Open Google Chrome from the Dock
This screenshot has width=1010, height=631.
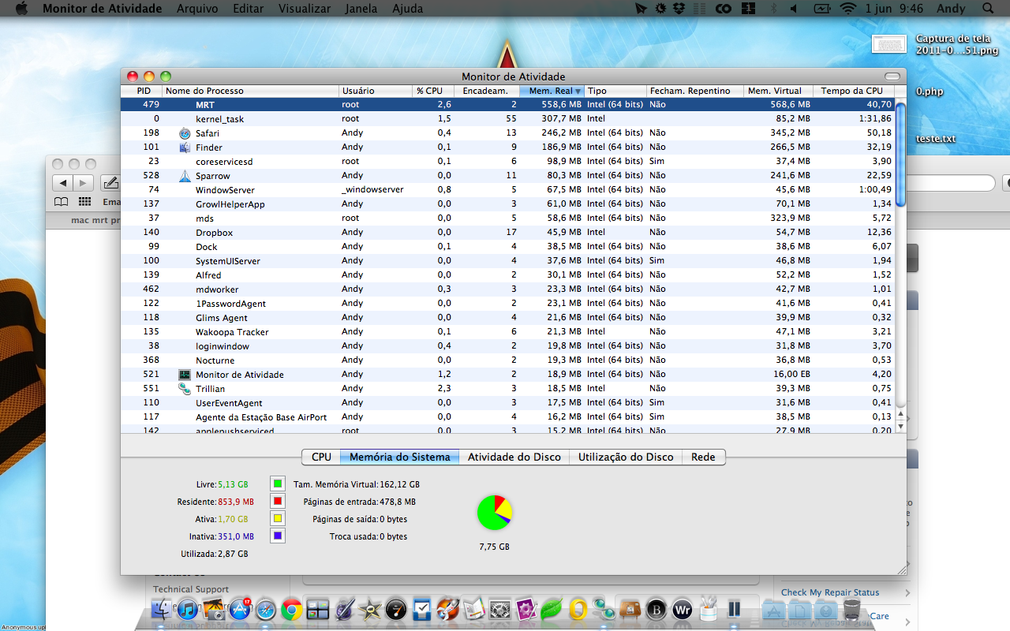click(292, 609)
